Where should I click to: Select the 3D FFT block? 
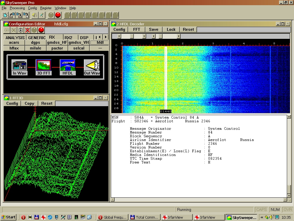tap(44, 67)
